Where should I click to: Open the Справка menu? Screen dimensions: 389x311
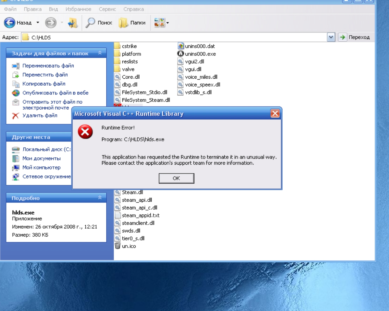coord(134,9)
